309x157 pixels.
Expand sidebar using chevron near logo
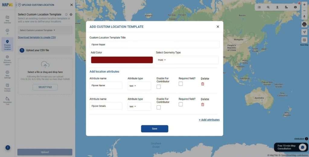click(x=16, y=5)
